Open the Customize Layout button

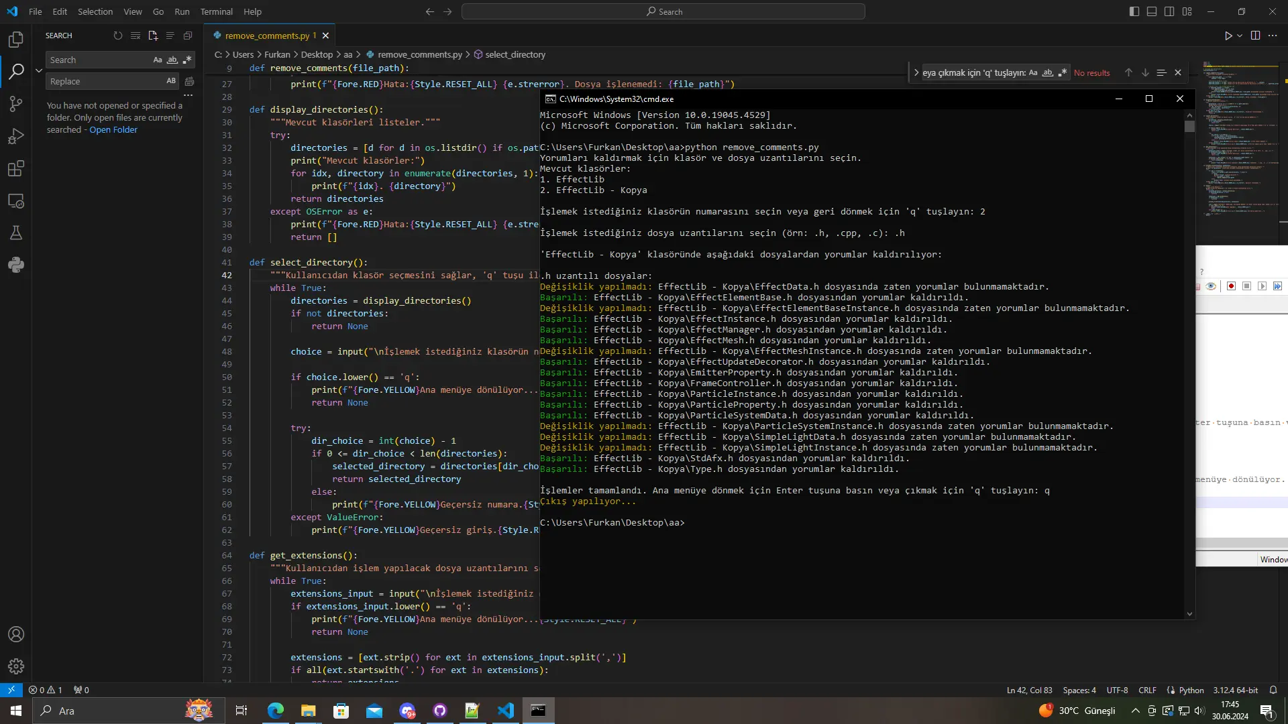1187,11
